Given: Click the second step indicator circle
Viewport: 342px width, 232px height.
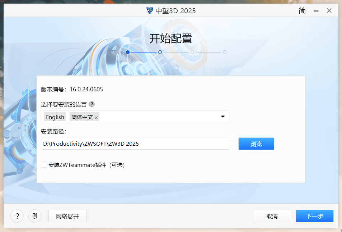Looking at the screenshot, I should point(160,52).
